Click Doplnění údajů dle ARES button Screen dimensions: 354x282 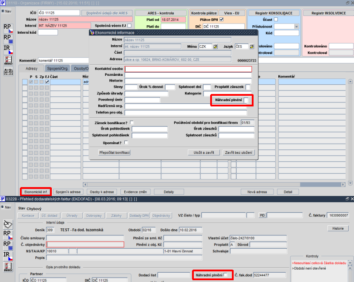point(107,13)
